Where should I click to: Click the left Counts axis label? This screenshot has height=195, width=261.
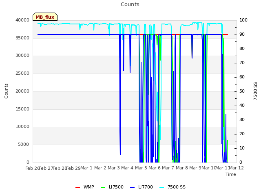[6, 91]
